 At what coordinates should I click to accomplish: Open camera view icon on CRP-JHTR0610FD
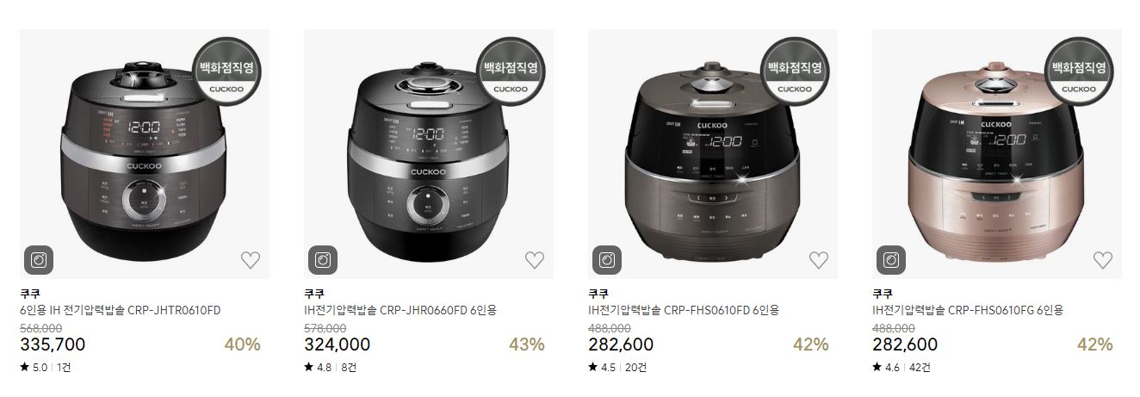tap(39, 259)
